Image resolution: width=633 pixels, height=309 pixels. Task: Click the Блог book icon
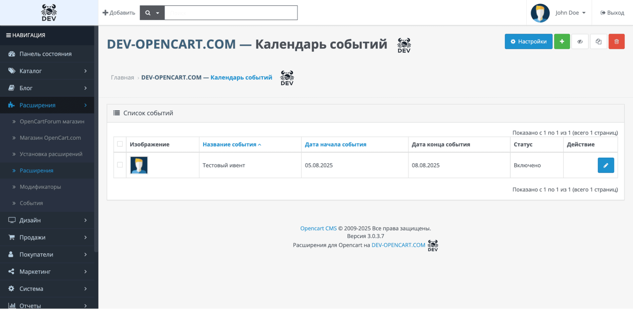(11, 88)
